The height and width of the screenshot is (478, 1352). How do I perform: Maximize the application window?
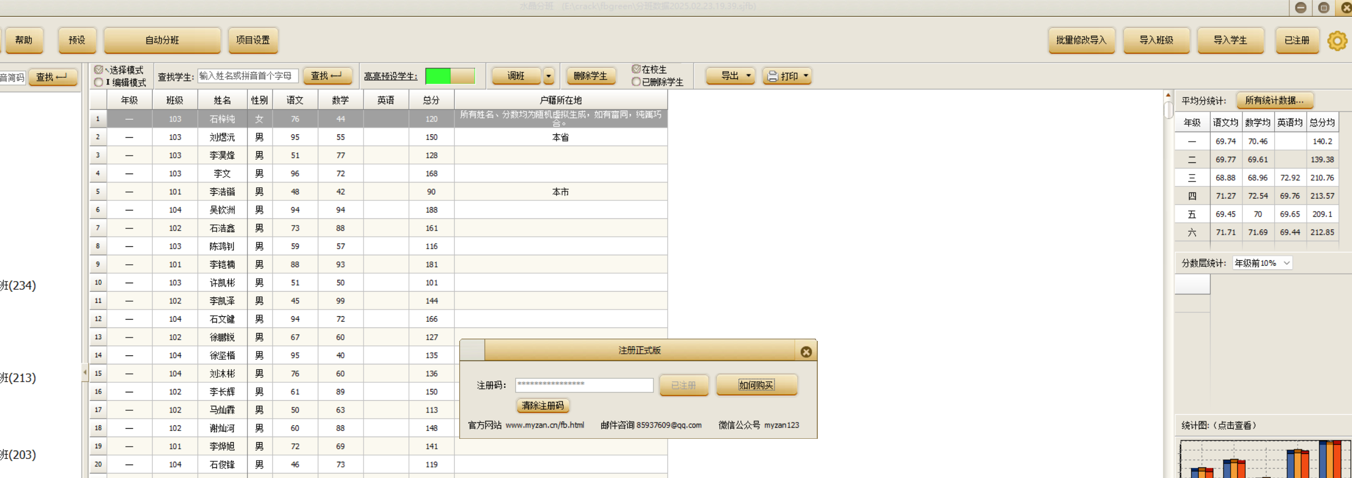(x=1323, y=7)
